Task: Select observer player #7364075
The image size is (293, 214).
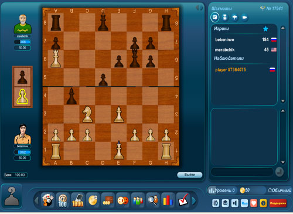Action: [244, 70]
